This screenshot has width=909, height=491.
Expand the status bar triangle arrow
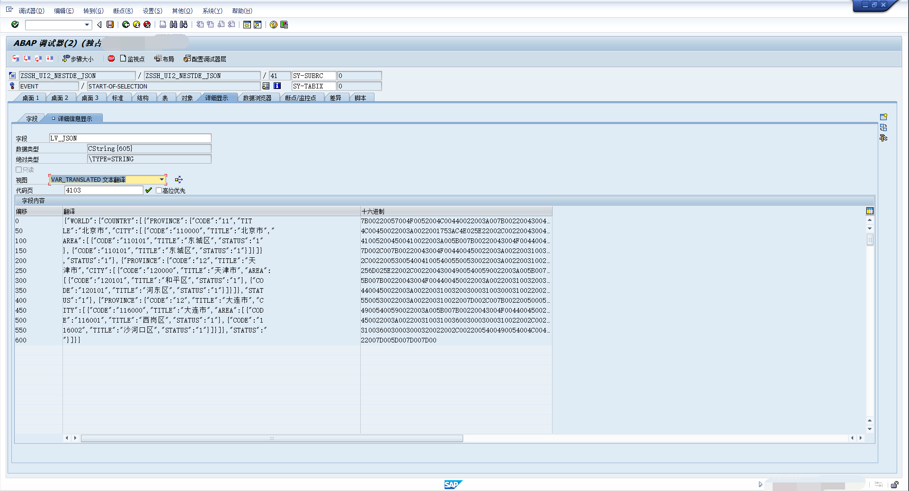[x=760, y=484]
